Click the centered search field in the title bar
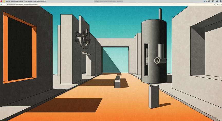 (x=109, y=1)
